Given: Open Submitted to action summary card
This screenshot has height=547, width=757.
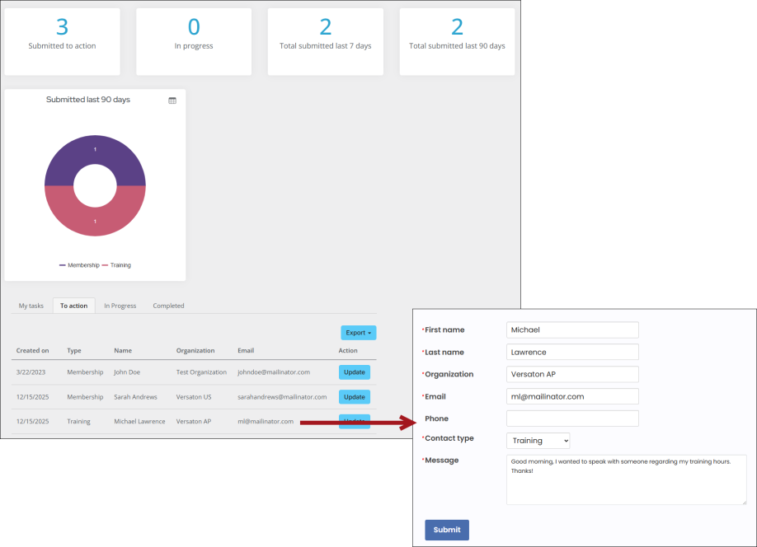Looking at the screenshot, I should click(x=62, y=41).
